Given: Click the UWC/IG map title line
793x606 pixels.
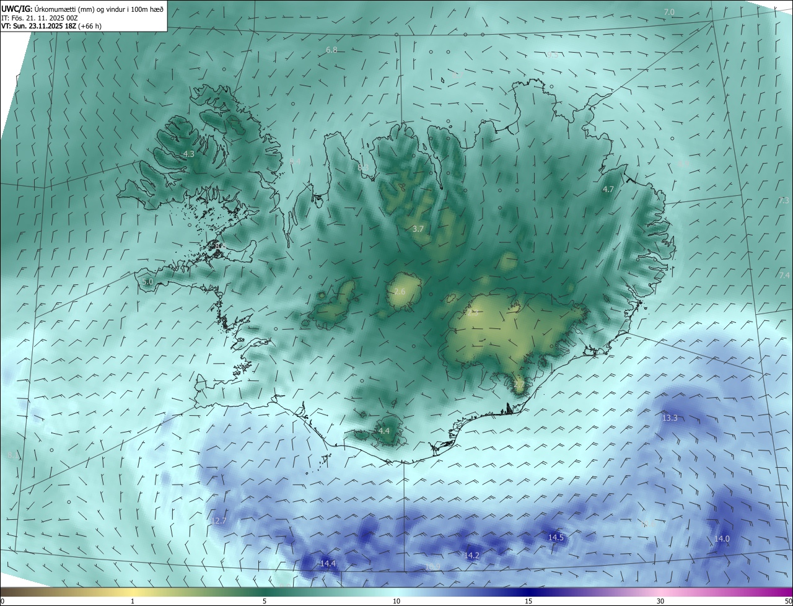Looking at the screenshot, I should [x=82, y=9].
